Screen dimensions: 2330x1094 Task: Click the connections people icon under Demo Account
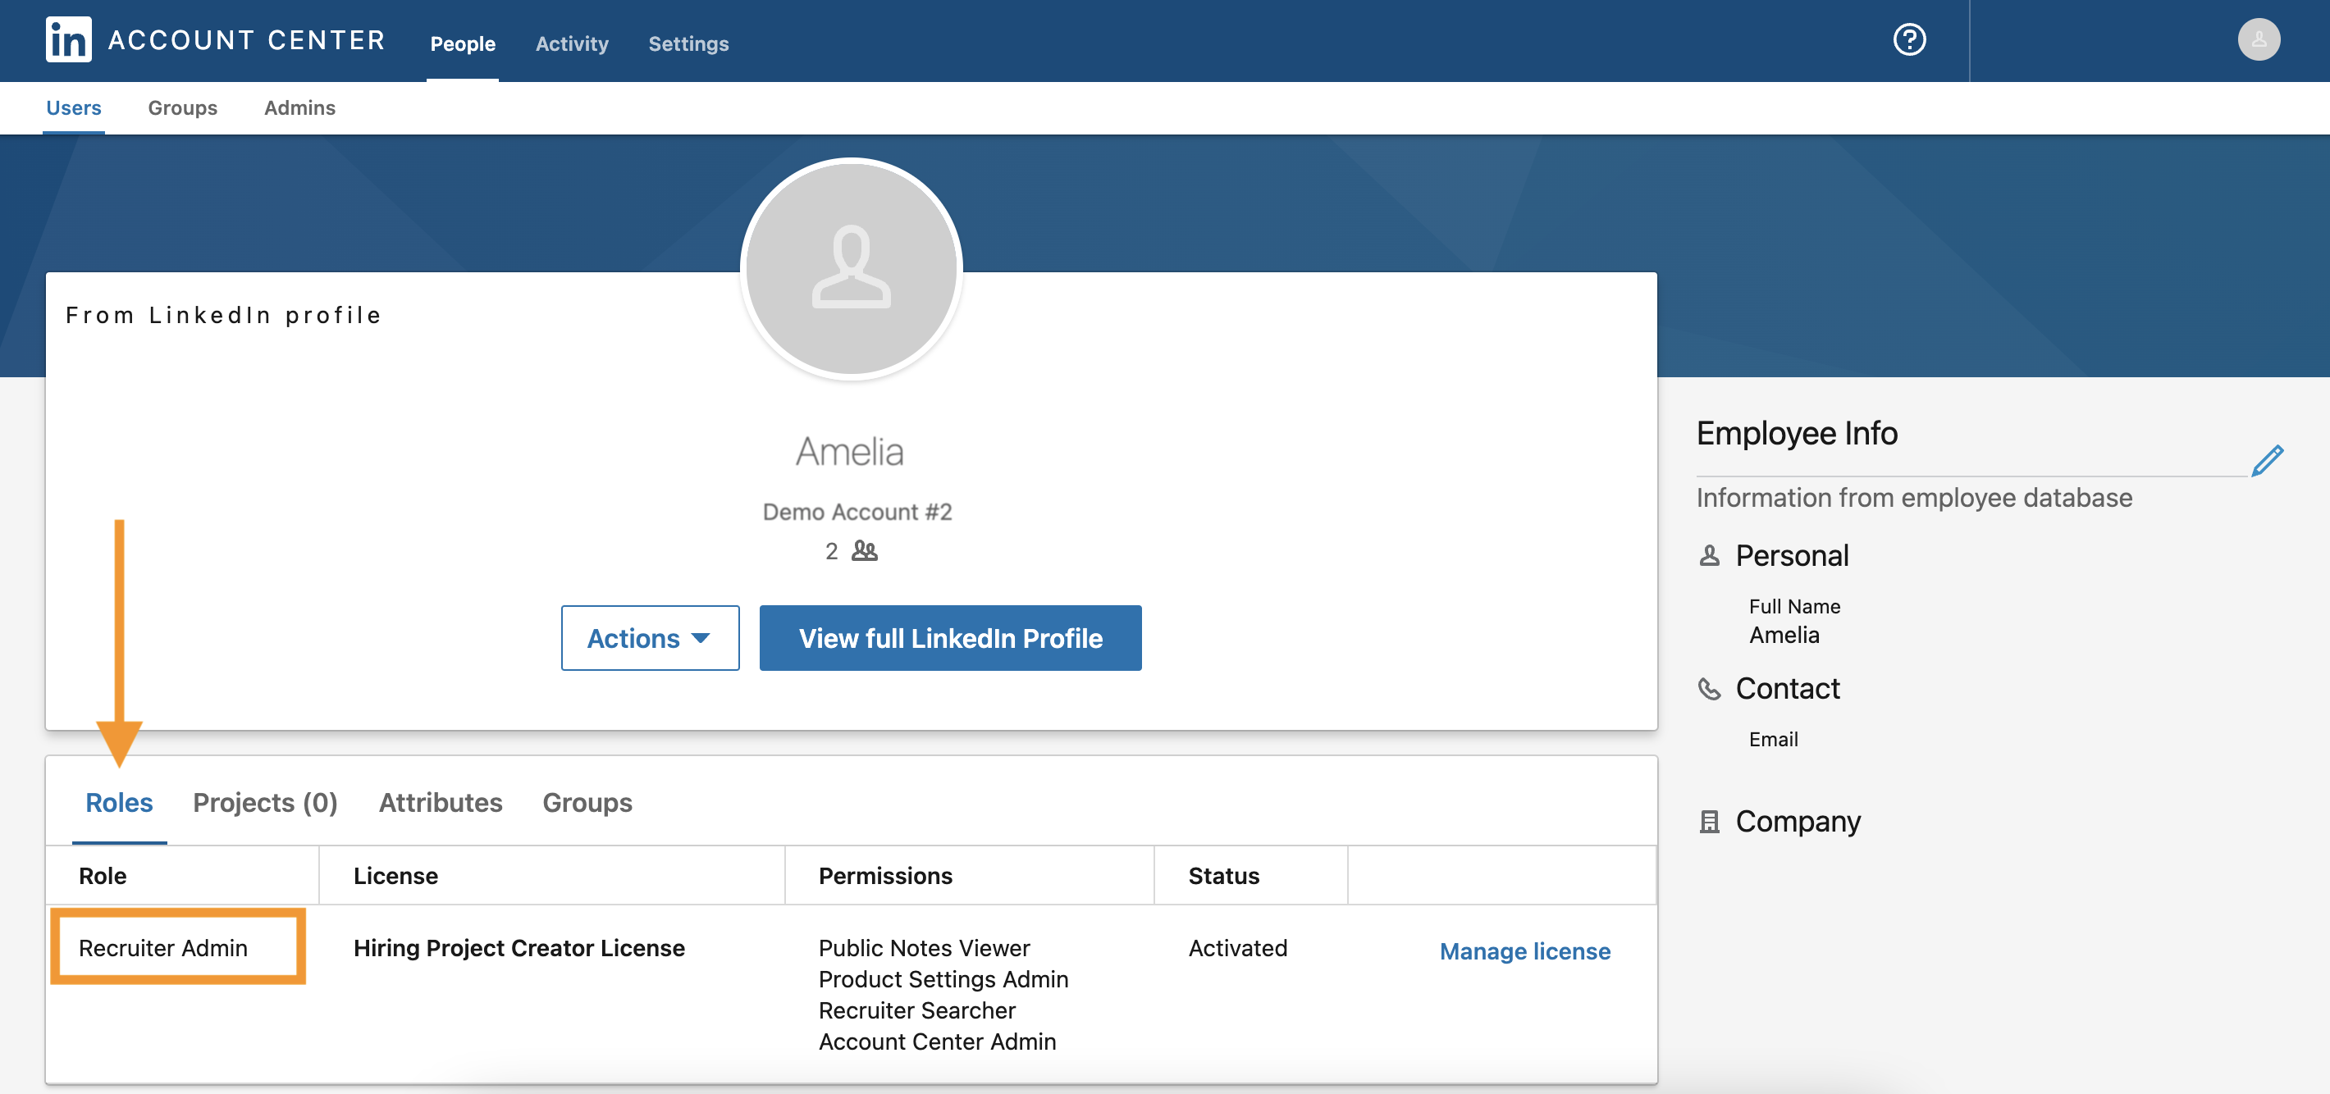(x=865, y=550)
